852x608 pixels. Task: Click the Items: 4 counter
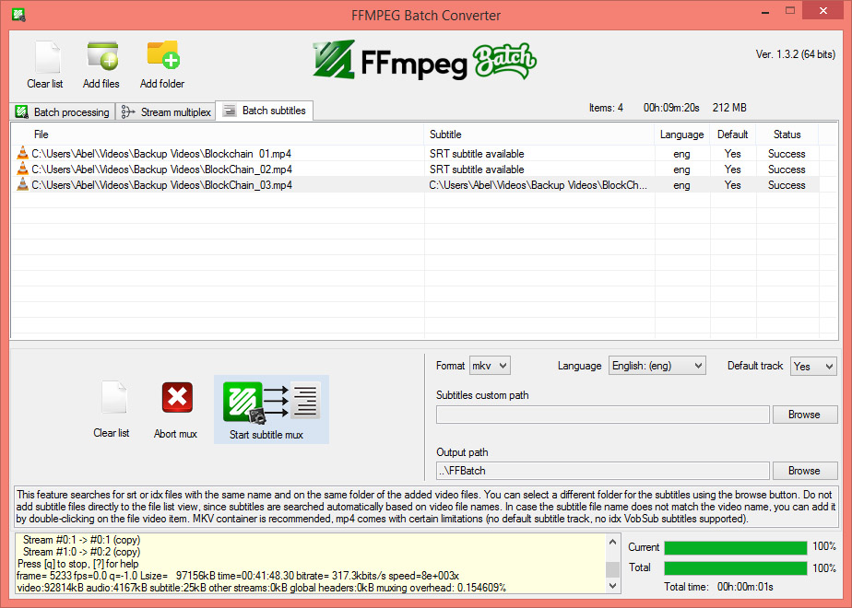point(606,108)
